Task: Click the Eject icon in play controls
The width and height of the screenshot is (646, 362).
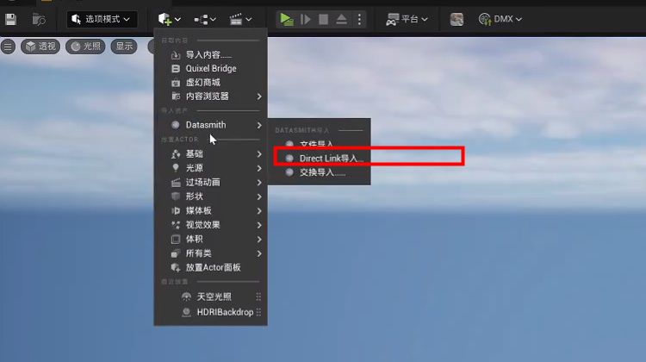Action: coord(342,18)
